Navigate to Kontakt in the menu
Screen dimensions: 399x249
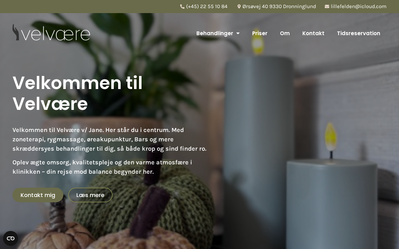pos(313,33)
